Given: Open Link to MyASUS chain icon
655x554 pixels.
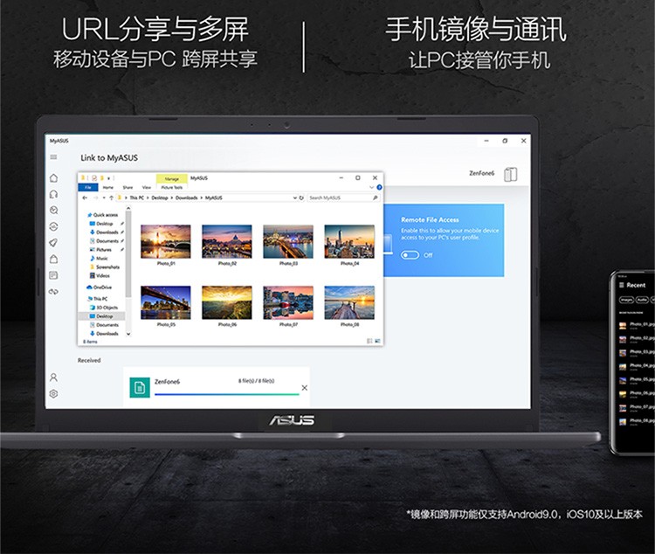Looking at the screenshot, I should (x=53, y=292).
